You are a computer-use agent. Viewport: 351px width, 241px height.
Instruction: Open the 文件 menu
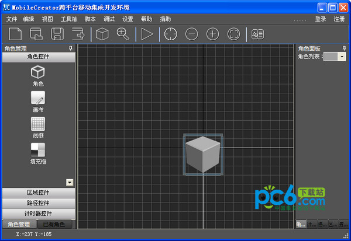pyautogui.click(x=12, y=19)
